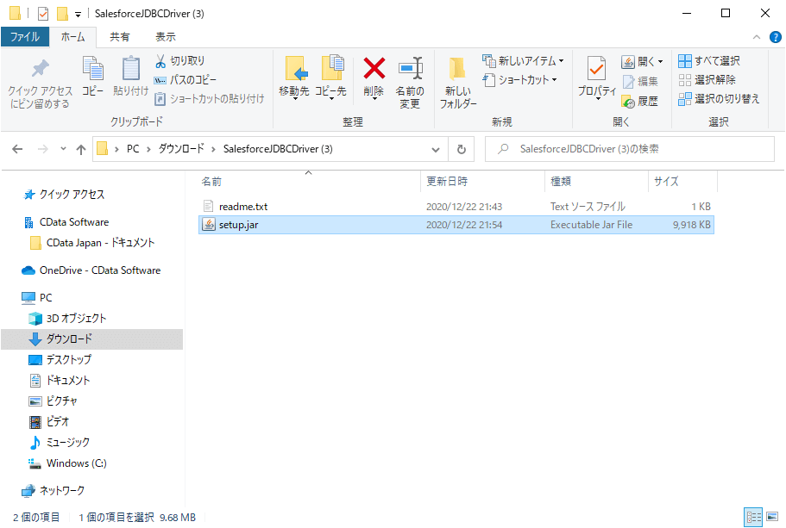This screenshot has height=528, width=786.
Task: Switch to the ホーム tab
Action: pos(72,37)
